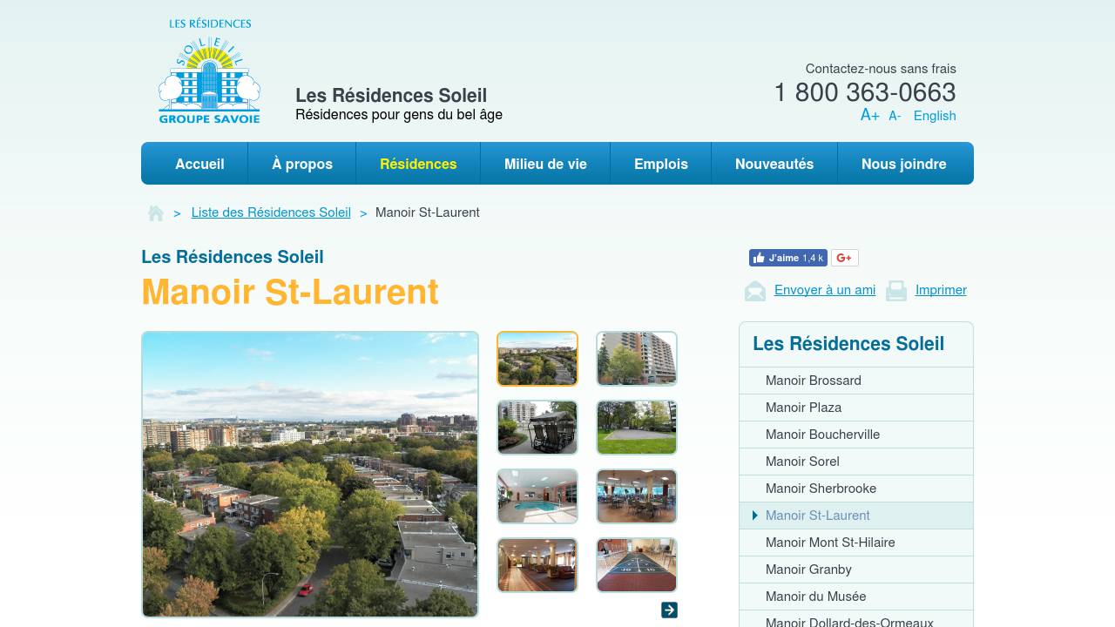The width and height of the screenshot is (1115, 627).
Task: Click the toll-free phone number 1 800 363-0663
Action: tap(865, 92)
